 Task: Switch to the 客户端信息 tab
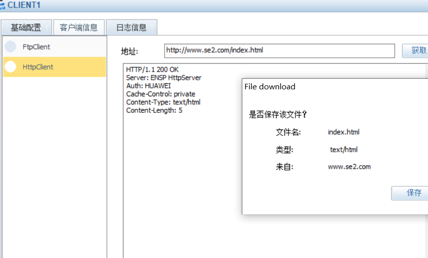click(x=79, y=27)
